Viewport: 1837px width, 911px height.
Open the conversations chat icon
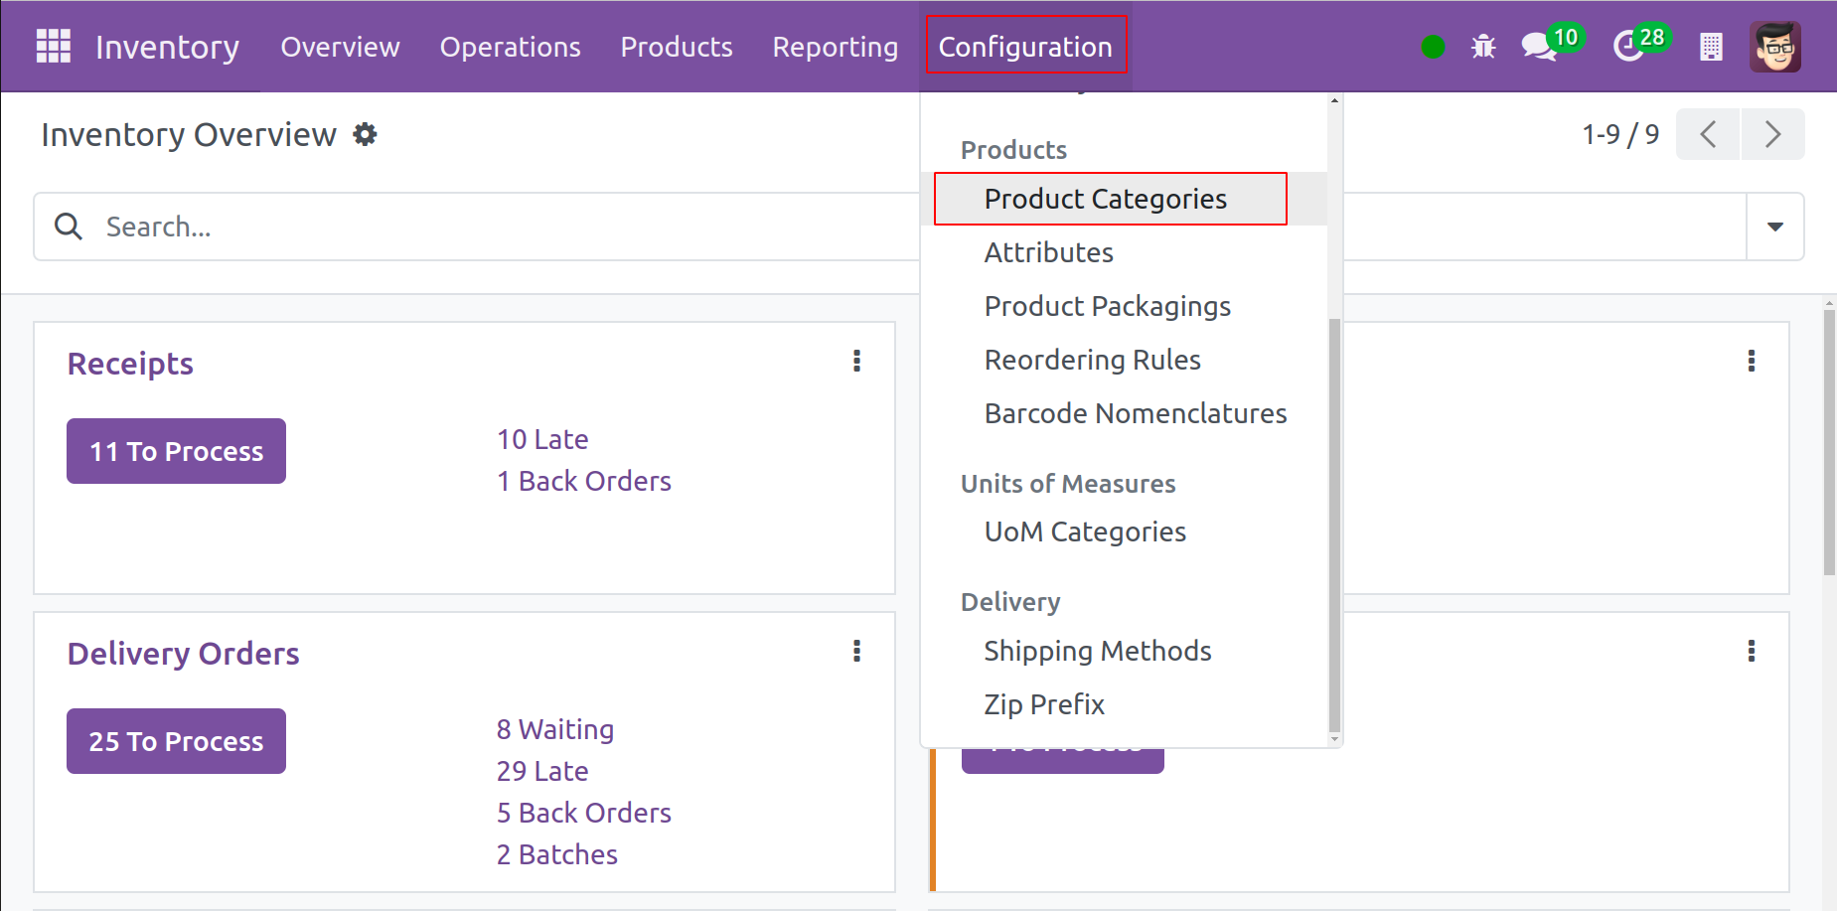tap(1538, 47)
